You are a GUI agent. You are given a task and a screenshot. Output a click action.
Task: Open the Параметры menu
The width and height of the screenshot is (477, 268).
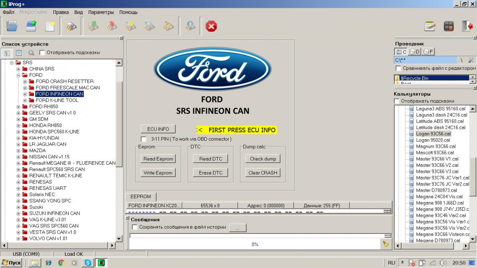coord(101,12)
